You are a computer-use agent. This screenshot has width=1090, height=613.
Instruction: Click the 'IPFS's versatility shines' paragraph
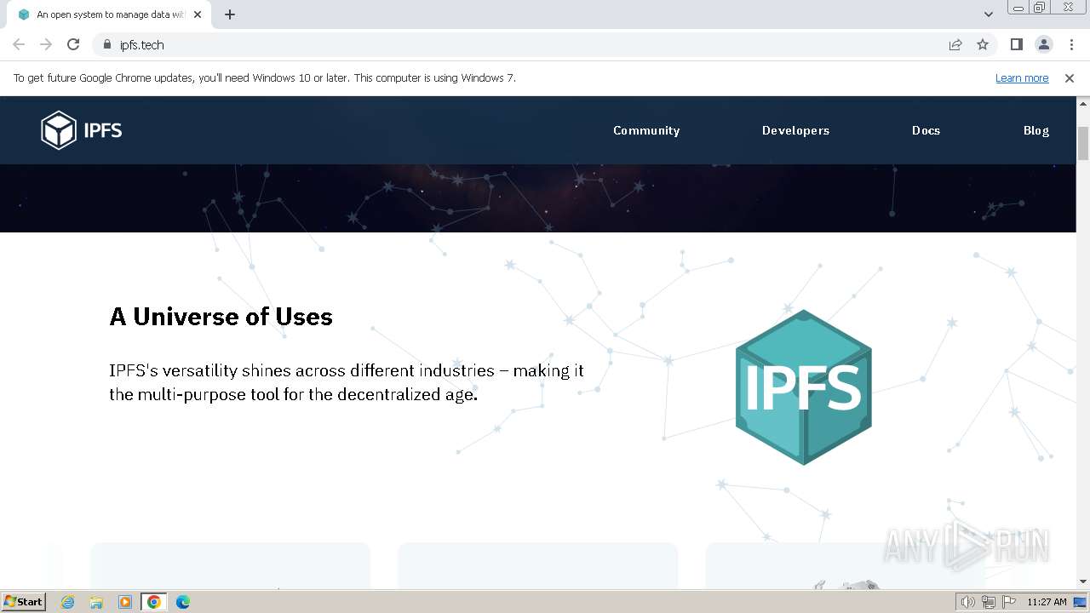347,382
